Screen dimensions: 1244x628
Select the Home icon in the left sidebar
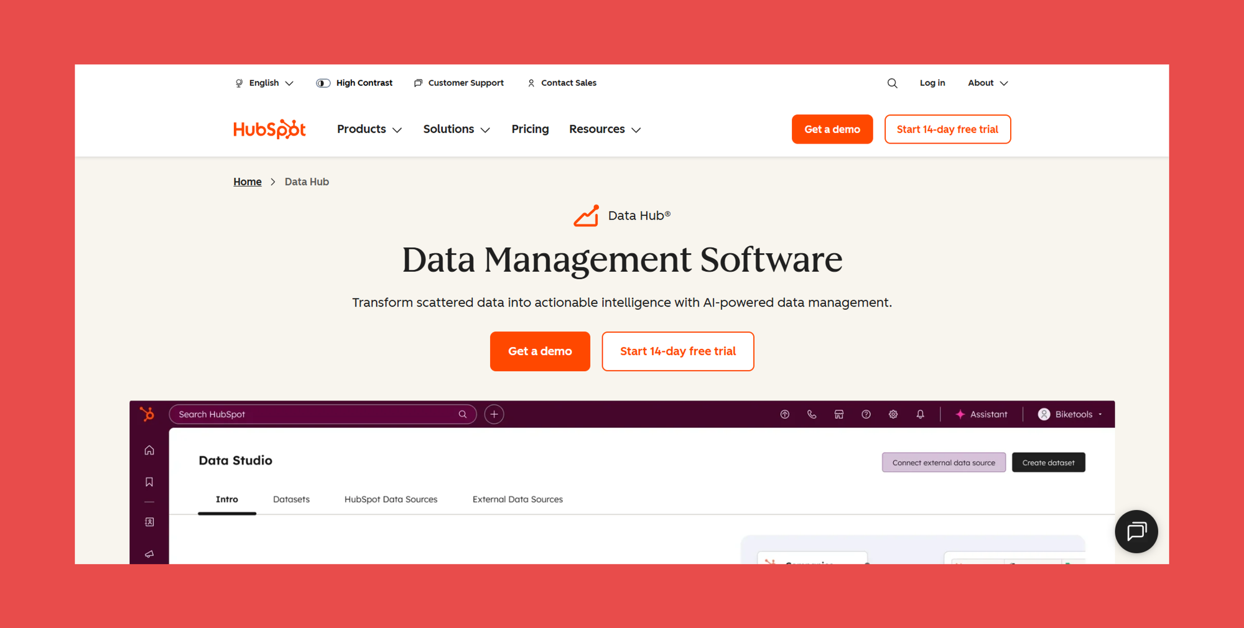point(149,450)
